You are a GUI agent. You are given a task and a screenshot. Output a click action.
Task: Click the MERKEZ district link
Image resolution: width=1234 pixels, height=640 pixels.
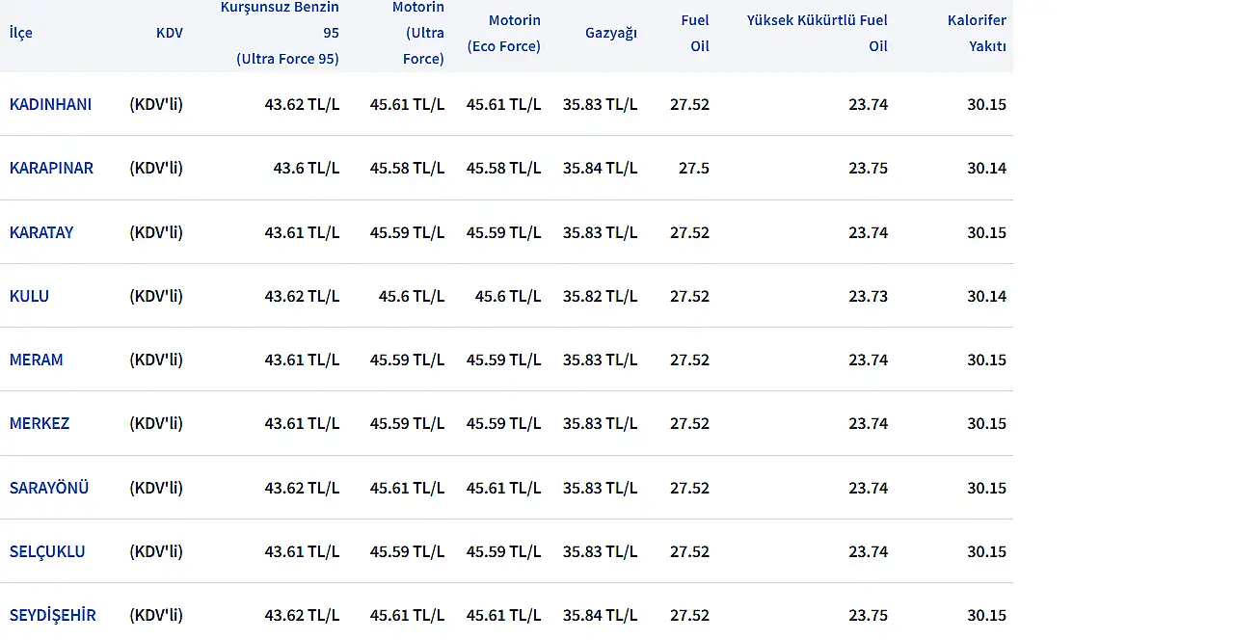click(40, 423)
